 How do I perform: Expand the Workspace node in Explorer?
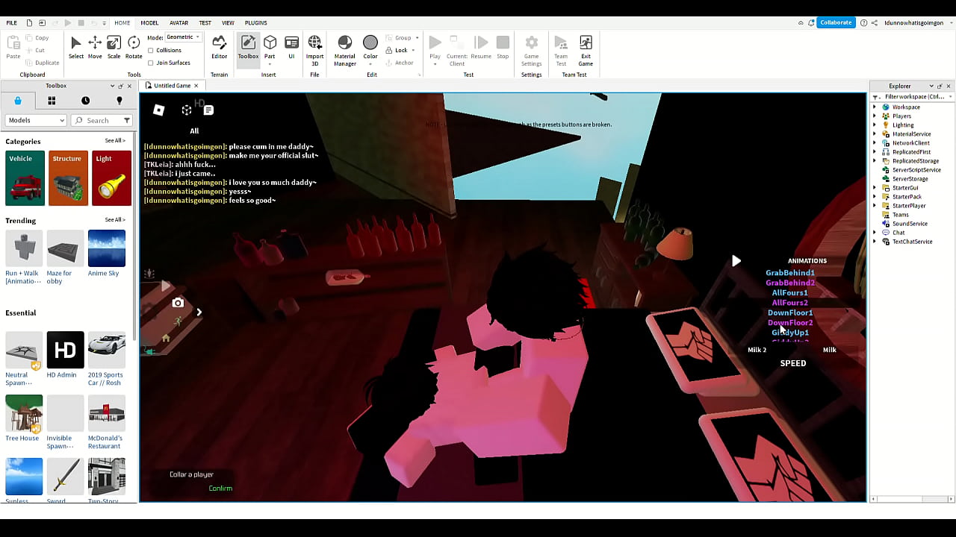click(x=875, y=107)
